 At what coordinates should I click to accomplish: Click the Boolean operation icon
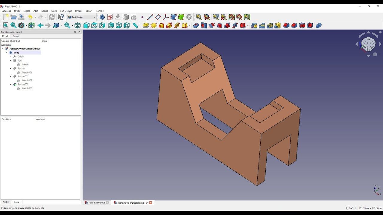coord(318,26)
